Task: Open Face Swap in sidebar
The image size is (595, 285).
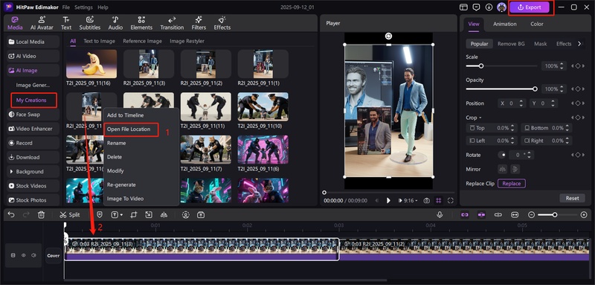Action: coord(33,115)
